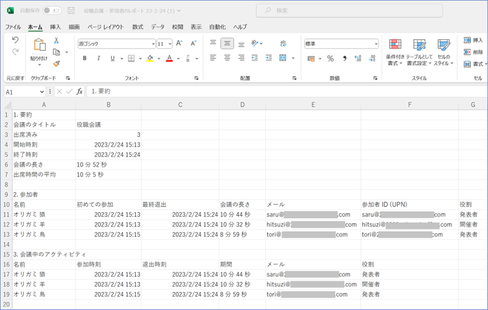Apply bold with the B icon
The image size is (488, 310).
pos(85,58)
